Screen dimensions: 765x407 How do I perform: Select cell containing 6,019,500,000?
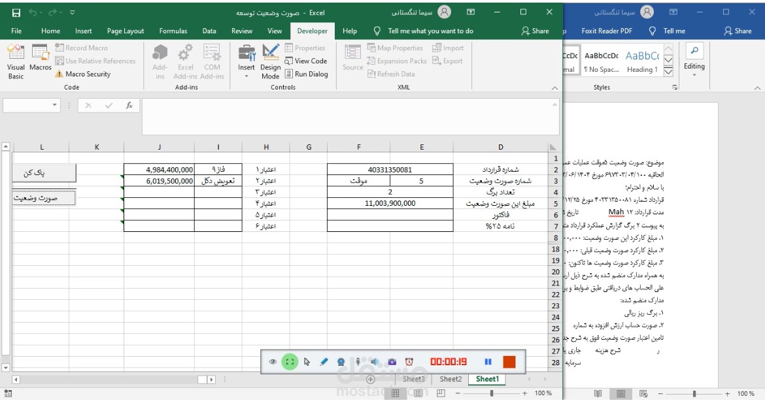159,181
